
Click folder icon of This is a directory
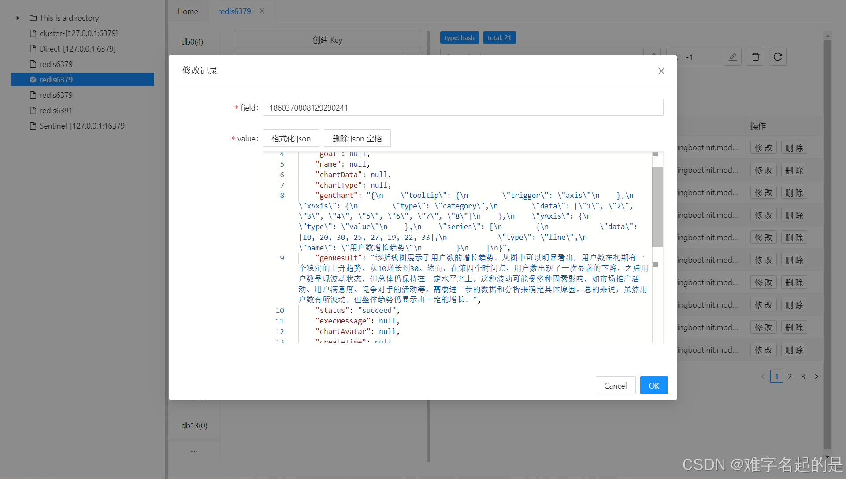pos(33,18)
